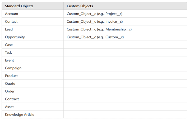
Task: Click the Product cell
Action: [x=11, y=76]
